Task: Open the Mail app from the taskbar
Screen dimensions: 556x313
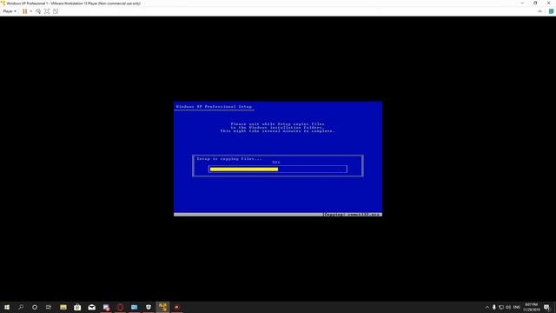Action: tap(91, 307)
